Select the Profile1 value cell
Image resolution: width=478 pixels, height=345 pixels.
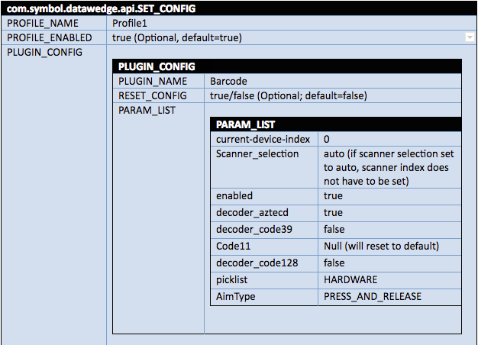[x=292, y=23]
